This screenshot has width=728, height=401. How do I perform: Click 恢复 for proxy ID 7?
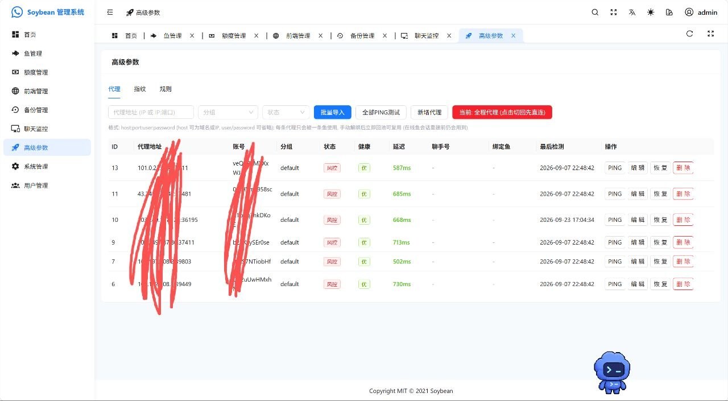click(x=660, y=262)
